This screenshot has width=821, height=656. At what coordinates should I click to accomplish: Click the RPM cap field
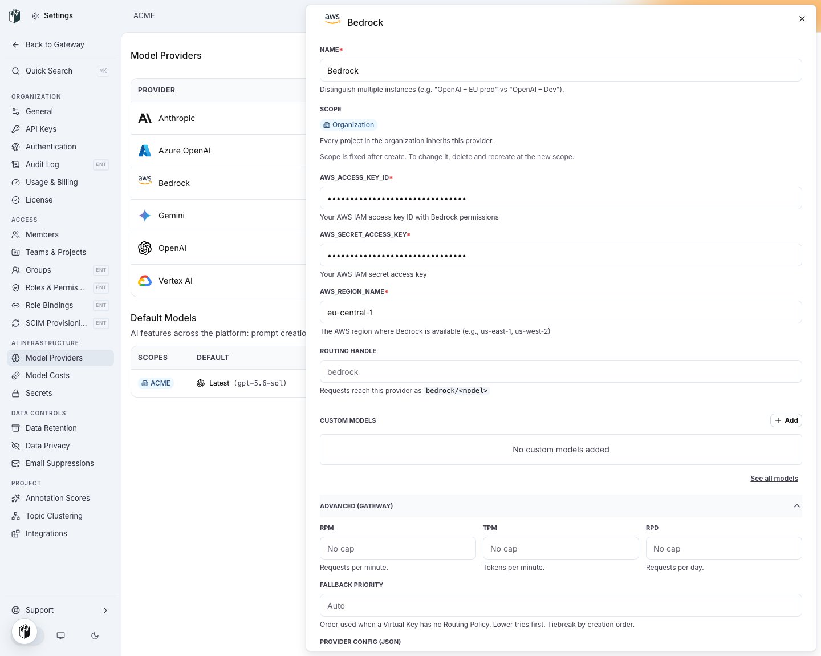click(x=397, y=549)
